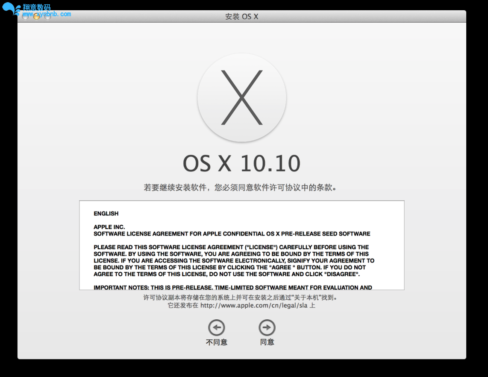Click the OS X 10.10 title text
This screenshot has height=377, width=488.
(241, 163)
